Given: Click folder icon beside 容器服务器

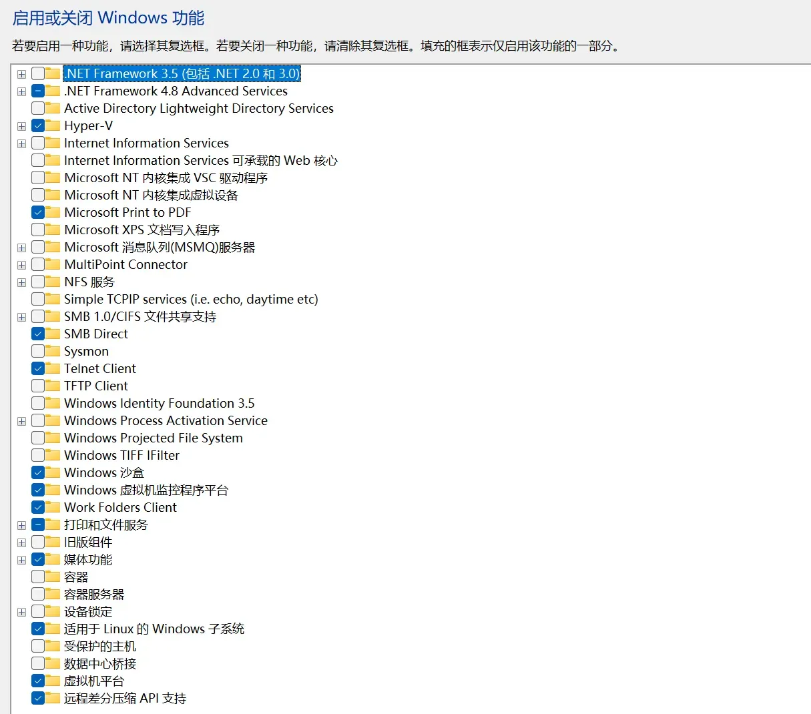Looking at the screenshot, I should point(53,594).
